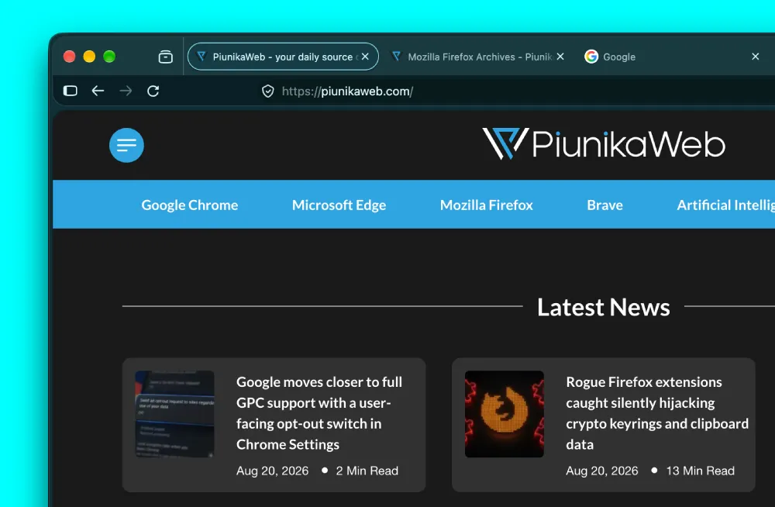Click the shield tracking protection icon
Viewport: 775px width, 507px height.
(x=268, y=91)
